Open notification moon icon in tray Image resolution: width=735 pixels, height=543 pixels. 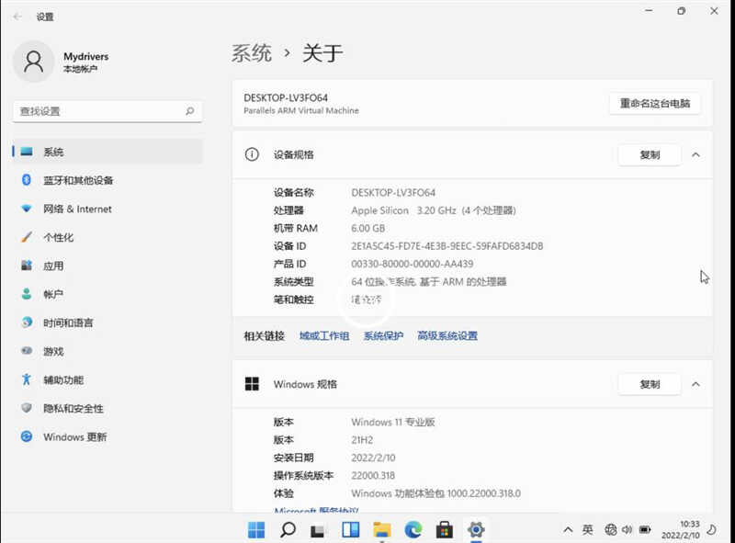tap(711, 530)
